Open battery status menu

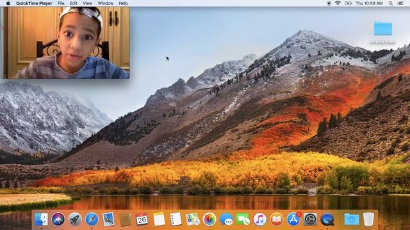tap(348, 3)
